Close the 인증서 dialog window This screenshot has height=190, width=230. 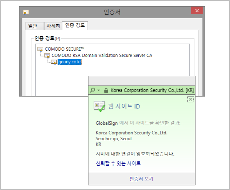[197, 10]
